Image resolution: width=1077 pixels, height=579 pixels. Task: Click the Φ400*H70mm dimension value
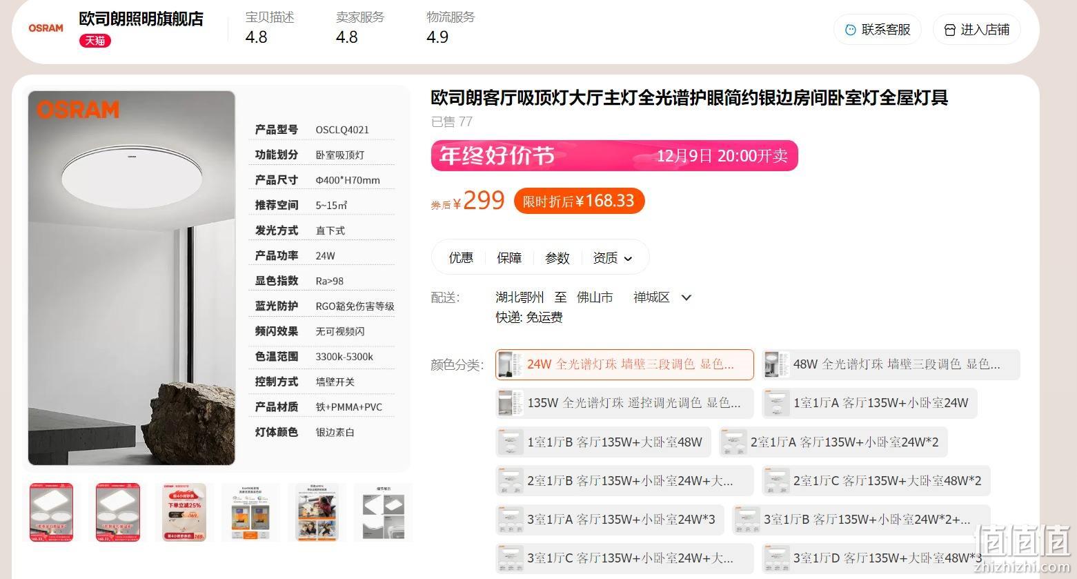(x=348, y=180)
